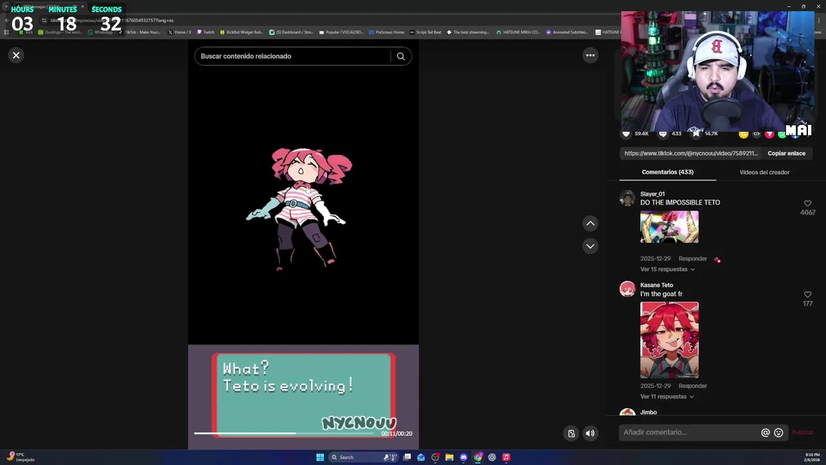Open the weather widget showing 17°C
Viewport: 826px width, 465px height.
(x=19, y=457)
